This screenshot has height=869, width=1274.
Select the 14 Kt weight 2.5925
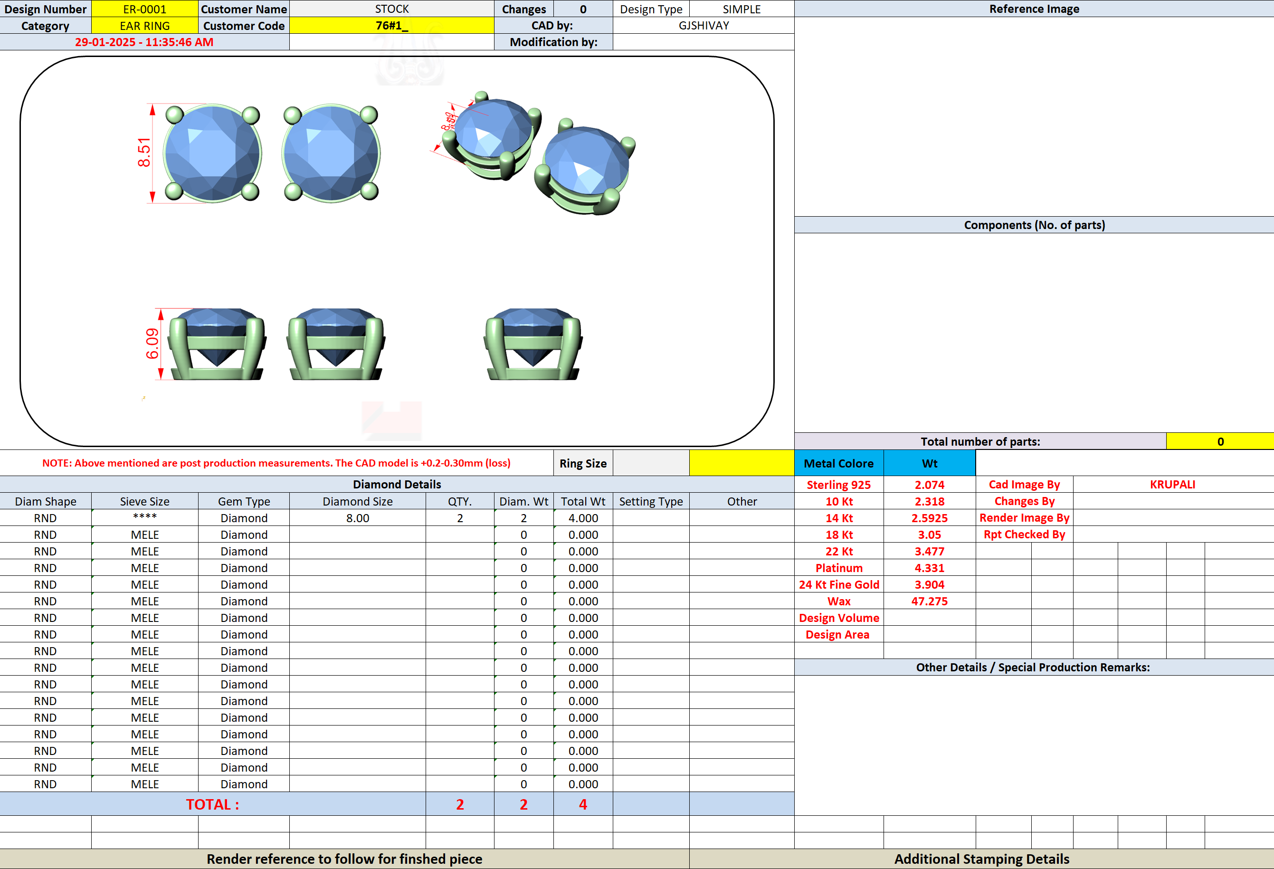pyautogui.click(x=929, y=517)
